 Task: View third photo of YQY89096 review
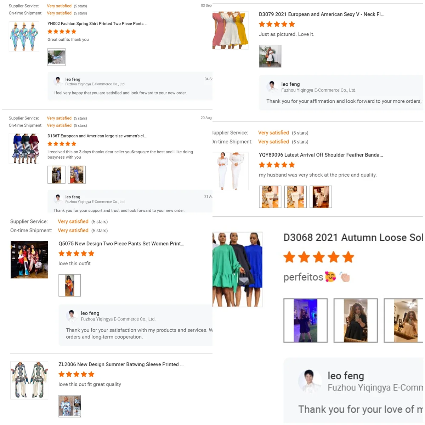point(321,197)
